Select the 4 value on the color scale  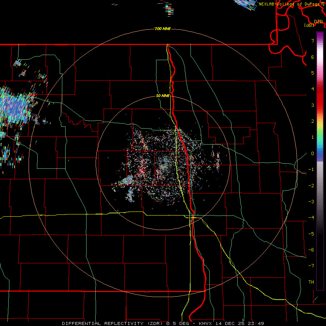[313, 89]
